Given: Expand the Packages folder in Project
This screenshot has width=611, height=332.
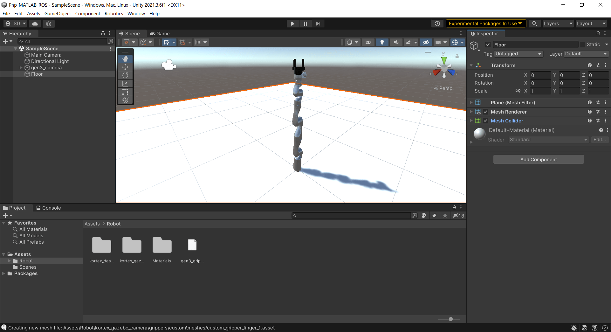Looking at the screenshot, I should (3, 273).
